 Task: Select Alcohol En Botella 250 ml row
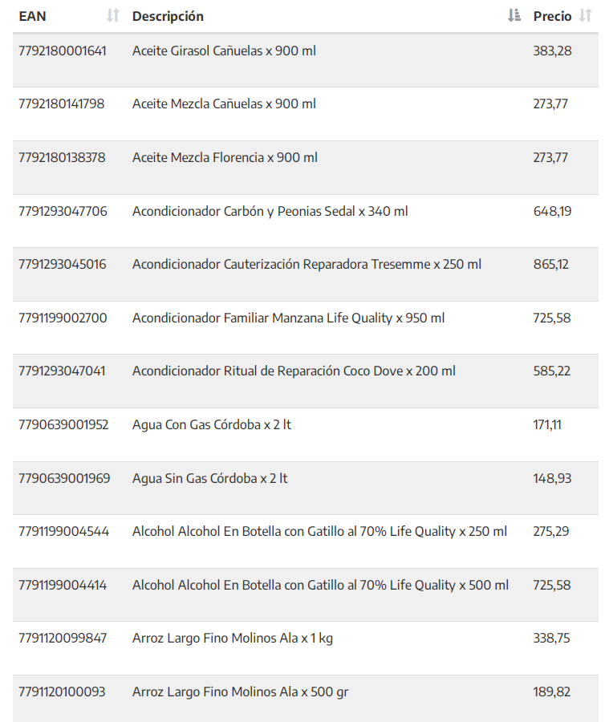coord(319,532)
